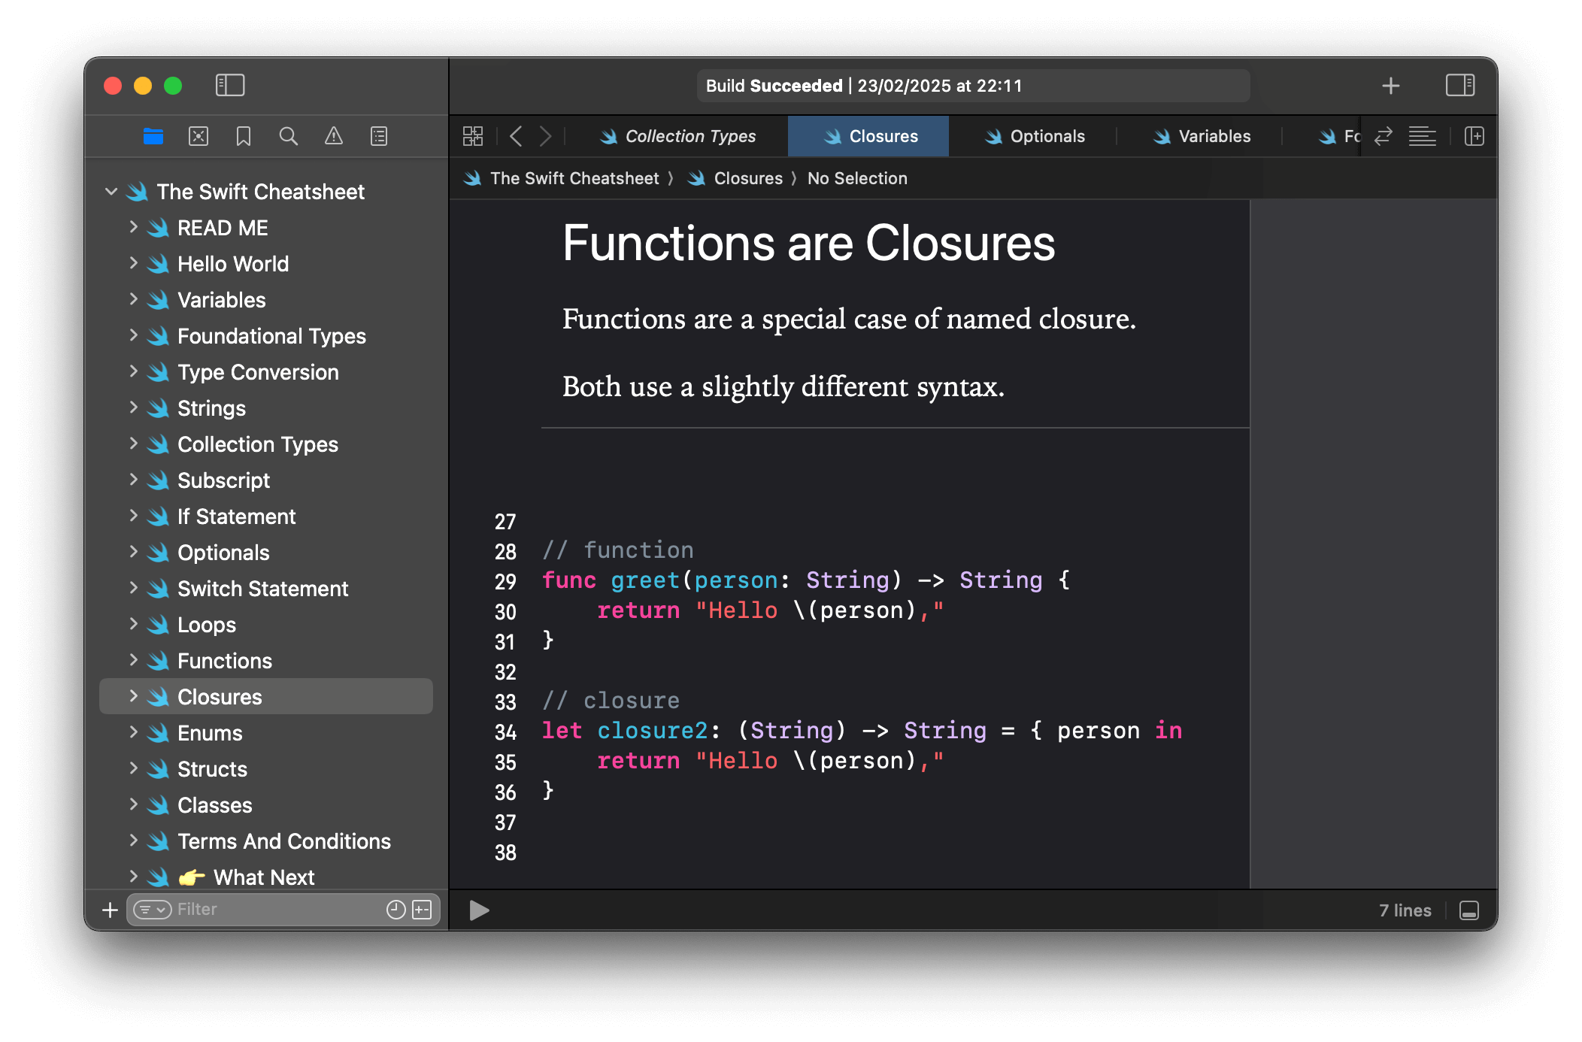Open the Find navigator magnifying glass
The image size is (1582, 1042).
click(x=288, y=136)
